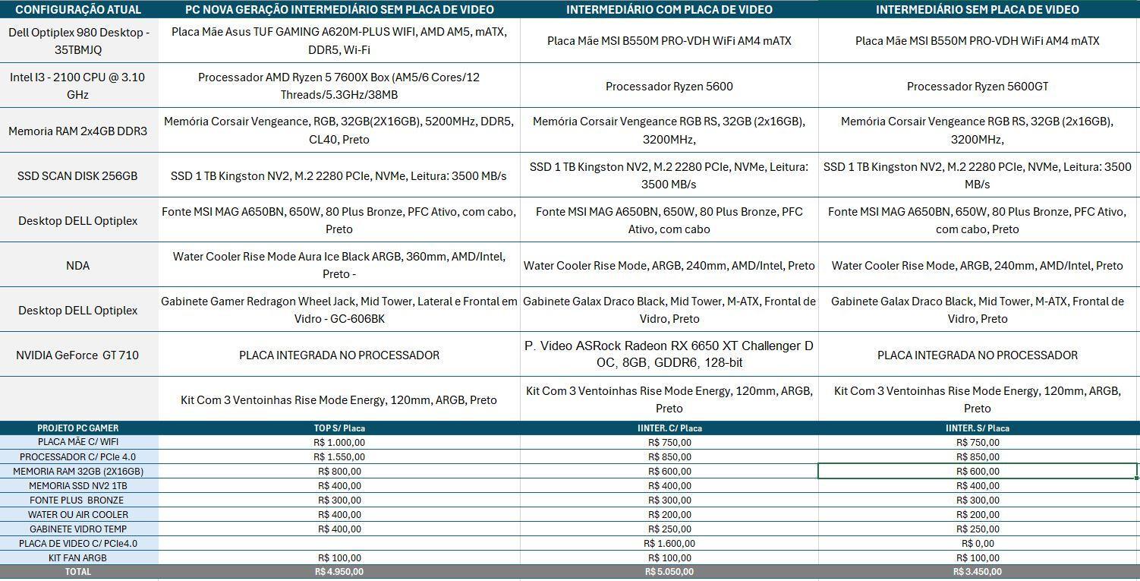The height and width of the screenshot is (581, 1140).
Task: Select the R$ 3.450,00 total
Action: (x=978, y=572)
